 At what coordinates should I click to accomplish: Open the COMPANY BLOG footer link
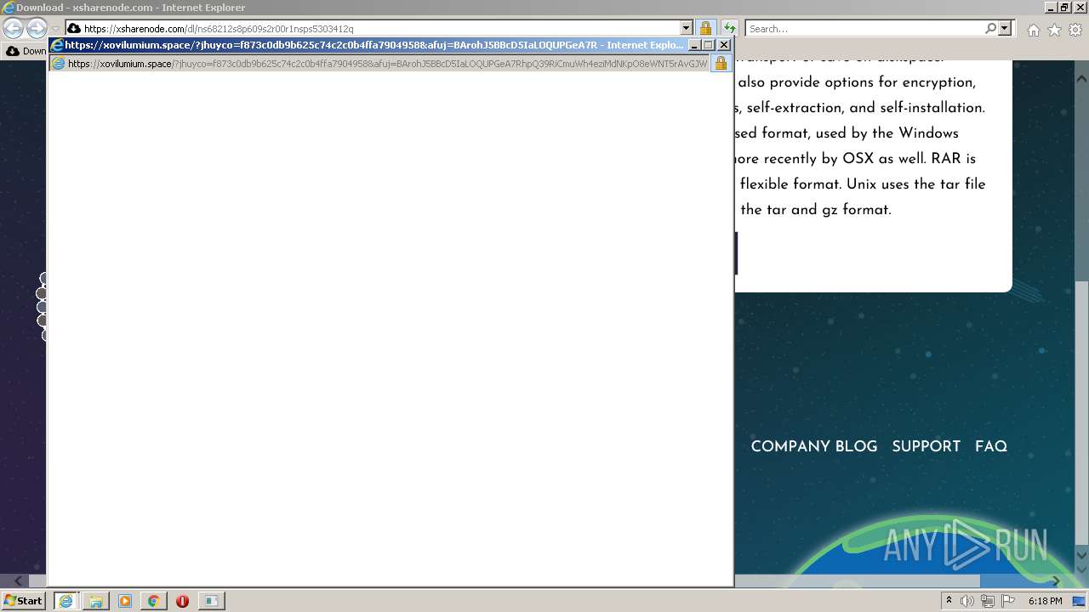tap(813, 446)
